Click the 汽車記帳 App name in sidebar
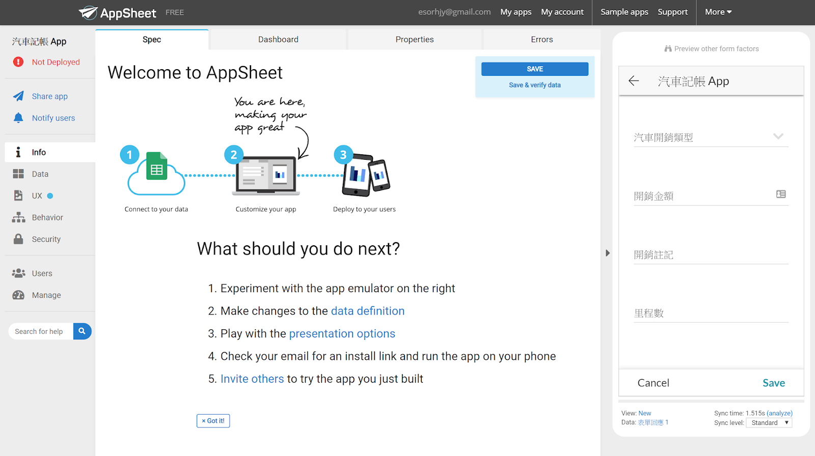 [39, 41]
